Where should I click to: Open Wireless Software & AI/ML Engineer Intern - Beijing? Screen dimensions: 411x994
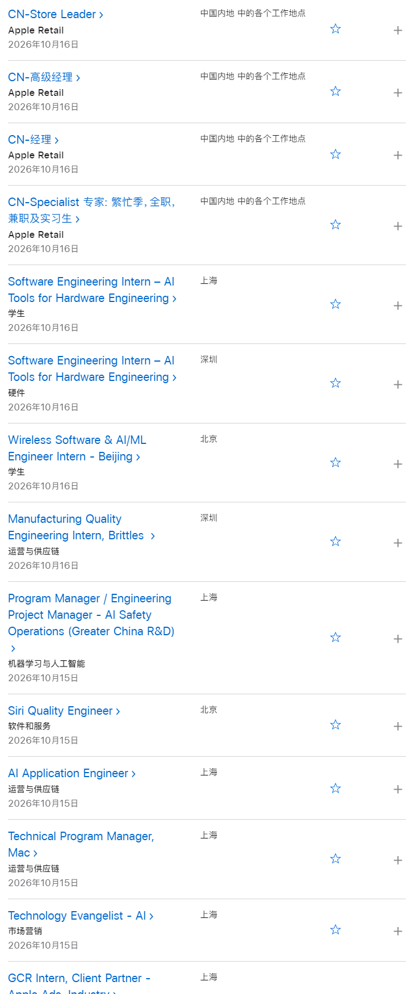(x=77, y=448)
